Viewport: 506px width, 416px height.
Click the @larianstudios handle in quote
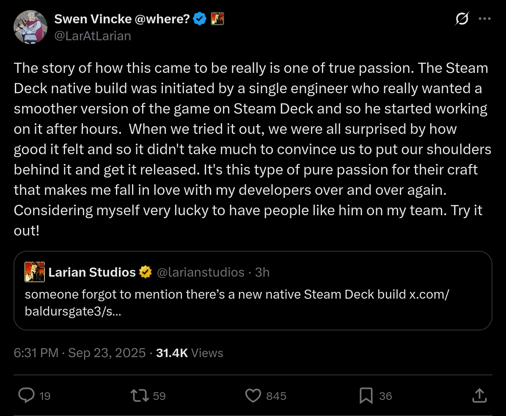pos(201,272)
